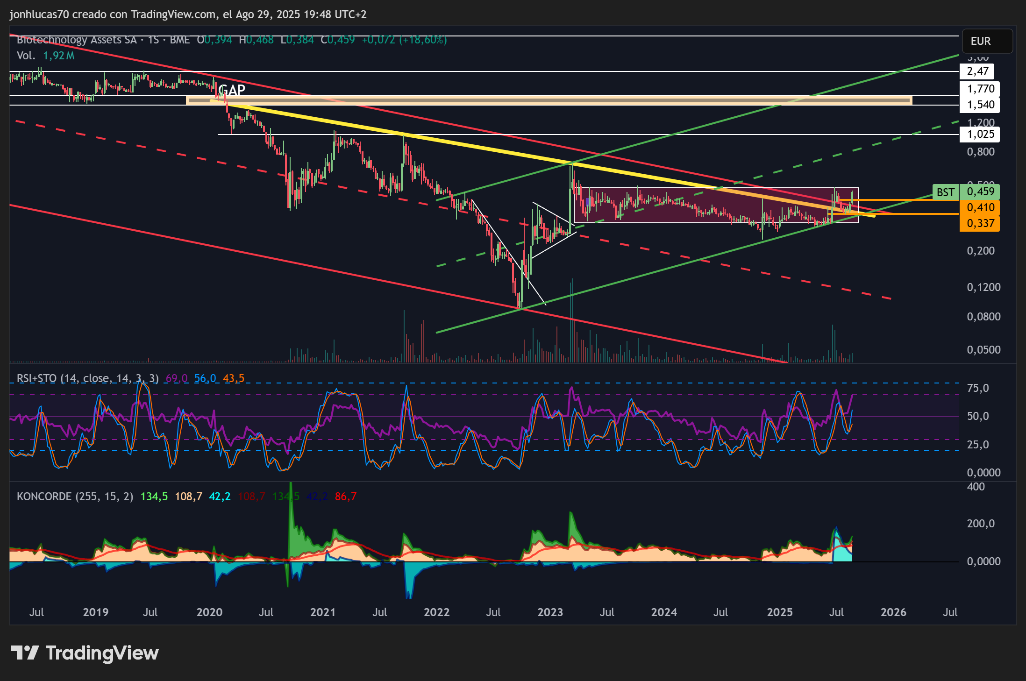1026x681 pixels.
Task: Click the 2020 marker on time axis
Action: click(209, 612)
